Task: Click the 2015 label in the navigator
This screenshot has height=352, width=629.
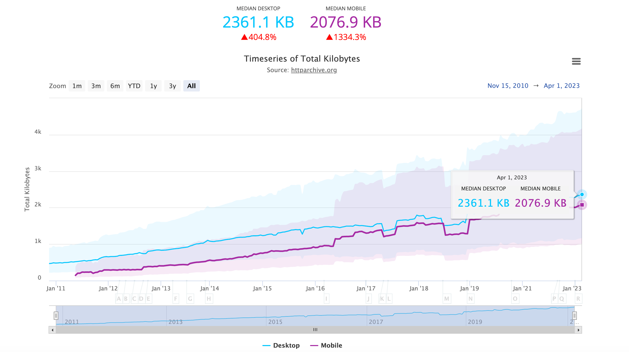Action: point(275,322)
